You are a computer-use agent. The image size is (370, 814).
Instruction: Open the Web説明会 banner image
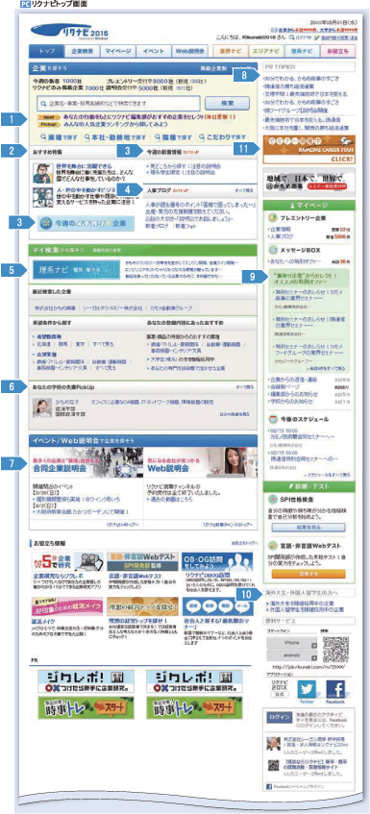pos(199,462)
